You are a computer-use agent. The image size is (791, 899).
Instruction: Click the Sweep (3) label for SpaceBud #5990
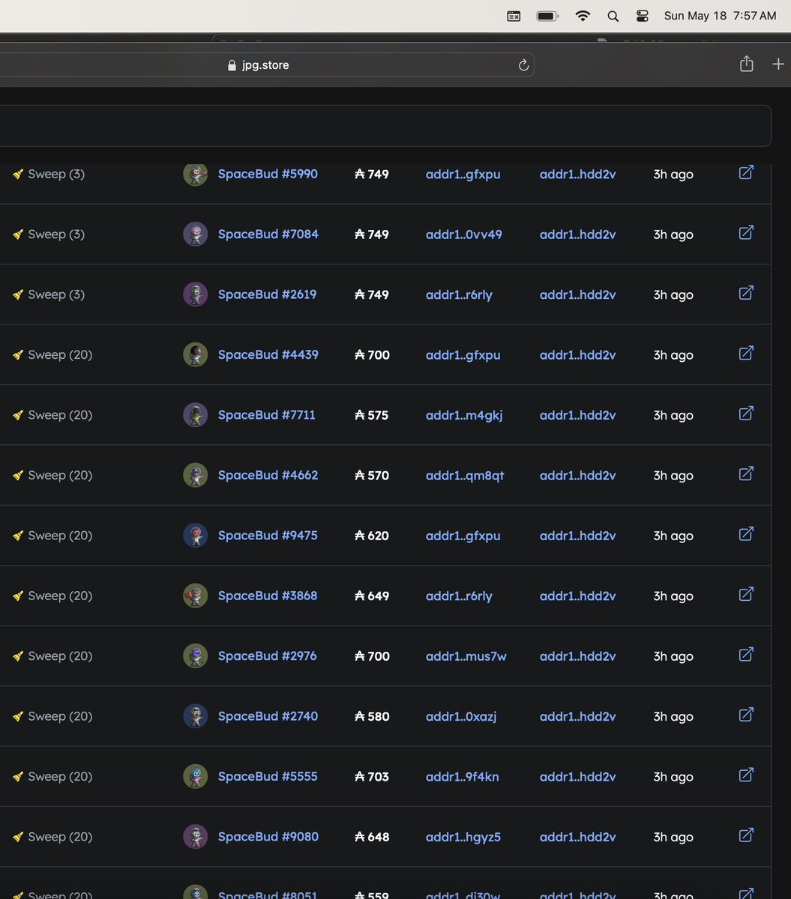tap(56, 174)
